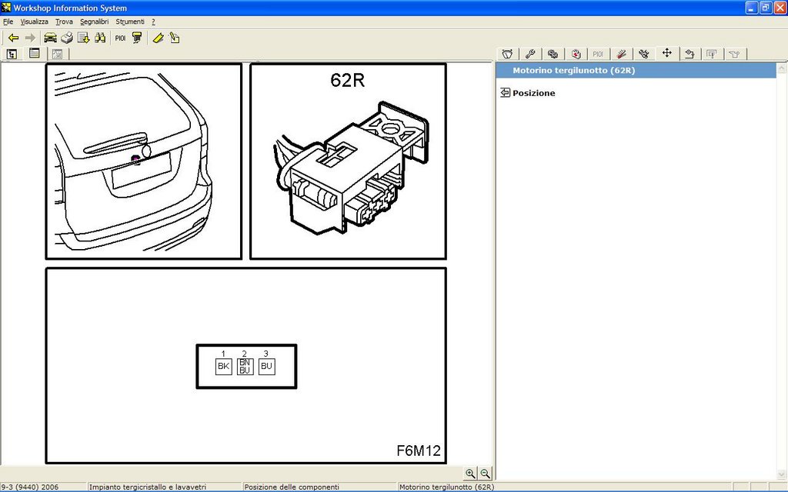Click pin 3 BU box in diagram
Screen dimensions: 788x492
pyautogui.click(x=266, y=367)
